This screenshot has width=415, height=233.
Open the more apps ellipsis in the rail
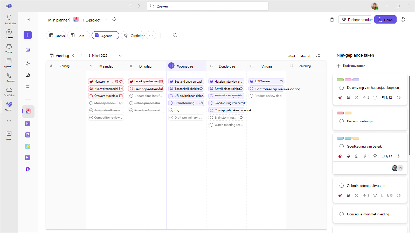(x=9, y=121)
